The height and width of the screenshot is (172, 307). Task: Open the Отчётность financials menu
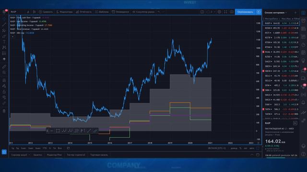point(83,12)
